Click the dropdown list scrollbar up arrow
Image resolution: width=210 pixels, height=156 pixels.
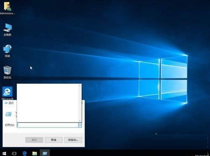coord(80,86)
